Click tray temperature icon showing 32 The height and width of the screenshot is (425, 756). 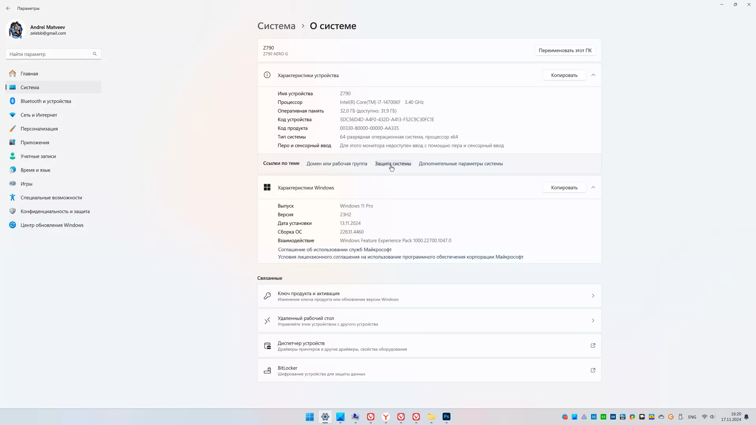(594, 417)
